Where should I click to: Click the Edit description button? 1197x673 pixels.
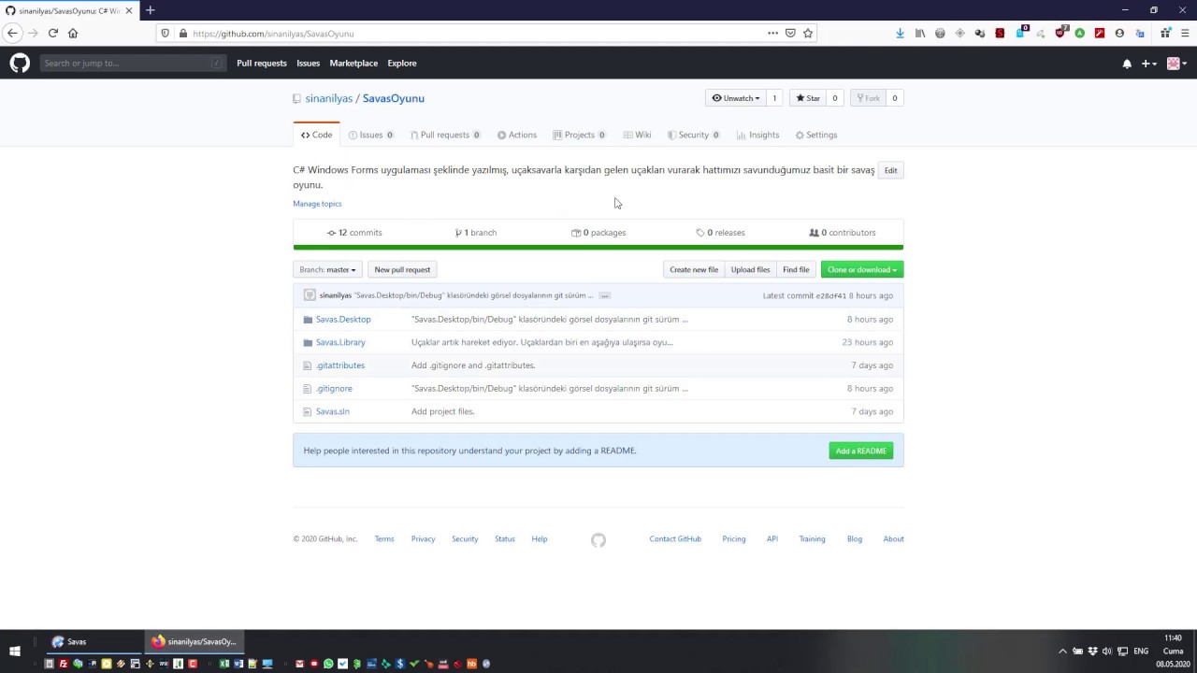[890, 170]
